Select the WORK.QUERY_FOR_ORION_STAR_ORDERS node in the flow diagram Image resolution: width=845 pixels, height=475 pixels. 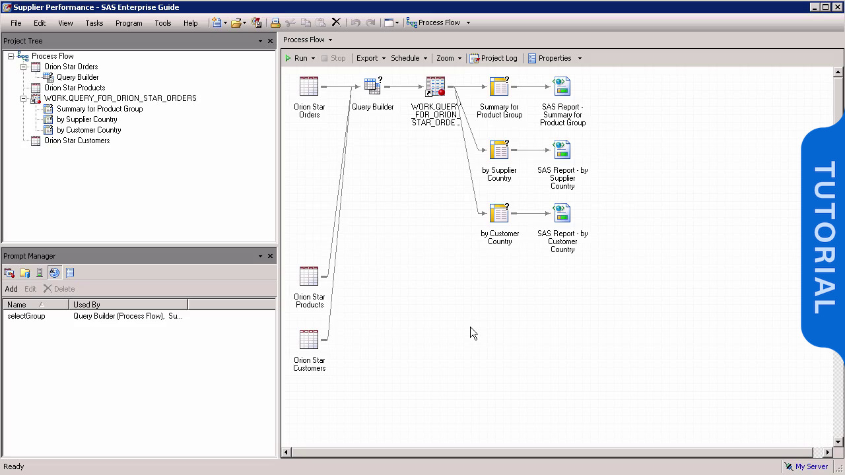pos(435,102)
